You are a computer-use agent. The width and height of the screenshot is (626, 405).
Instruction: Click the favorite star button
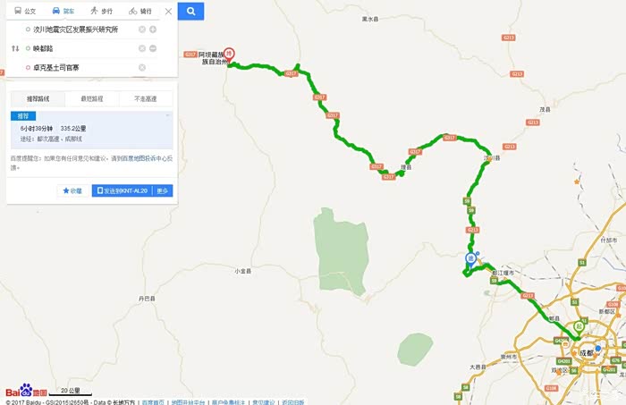tap(72, 190)
